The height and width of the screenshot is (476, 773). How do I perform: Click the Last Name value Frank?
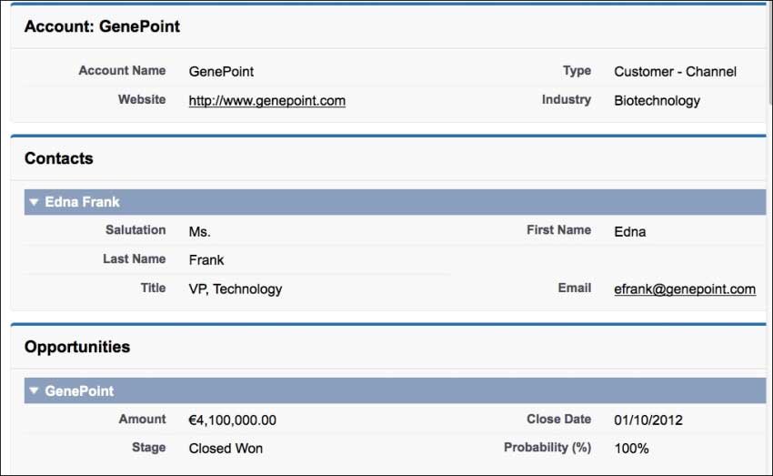click(206, 260)
